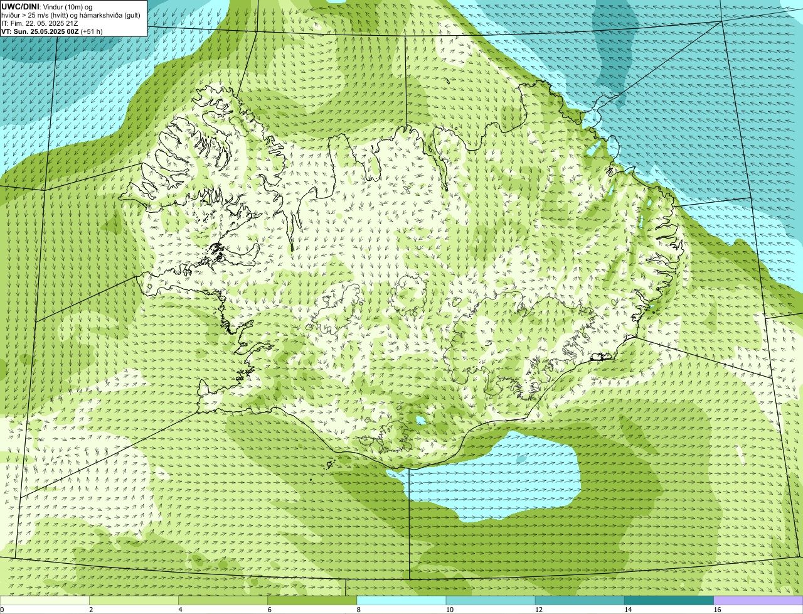This screenshot has height=614, width=803.
Task: Click the '12' label on the legend scale
Action: [539, 610]
